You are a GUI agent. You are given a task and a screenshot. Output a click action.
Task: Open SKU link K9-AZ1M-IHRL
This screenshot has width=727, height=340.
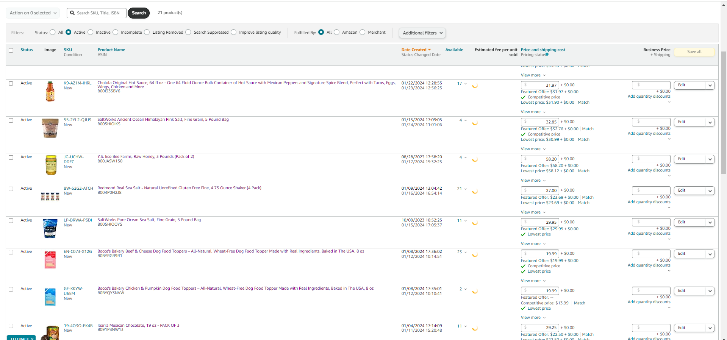[x=78, y=83]
